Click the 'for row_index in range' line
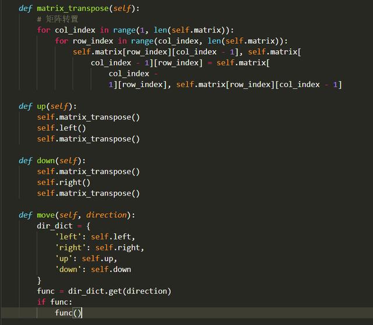This screenshot has width=373, height=325. [171, 41]
